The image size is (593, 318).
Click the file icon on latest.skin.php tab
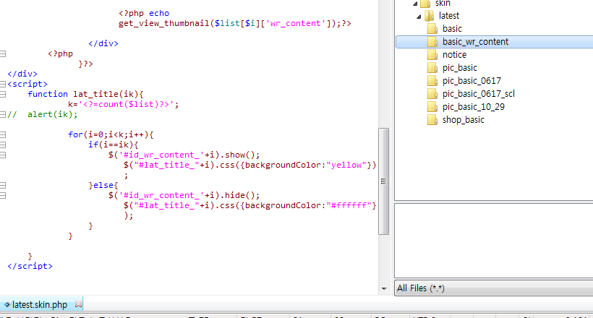point(7,305)
